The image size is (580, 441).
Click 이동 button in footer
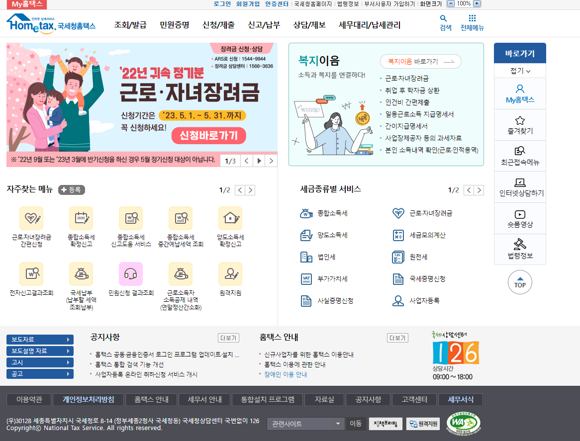[x=356, y=424]
